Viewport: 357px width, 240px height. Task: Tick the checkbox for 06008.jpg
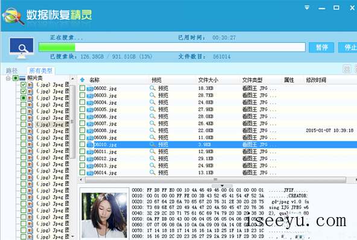coord(82,130)
